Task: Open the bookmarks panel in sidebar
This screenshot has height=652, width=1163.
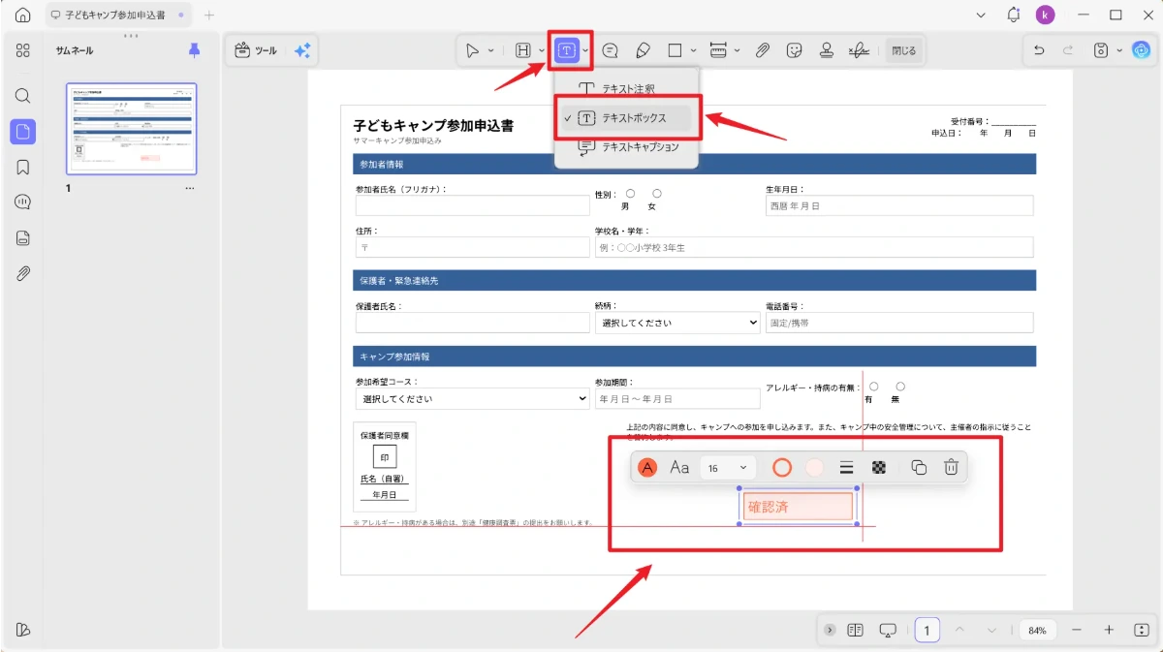Action: coord(23,168)
